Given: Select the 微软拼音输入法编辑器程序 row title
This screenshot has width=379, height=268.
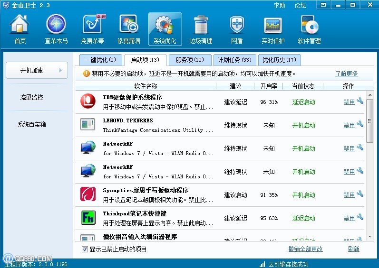Looking at the screenshot, I should pos(140,237).
